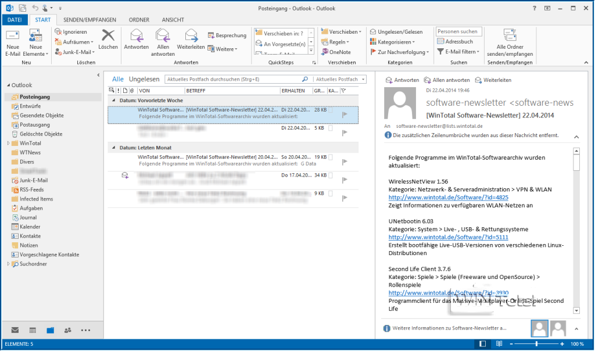Click the Neue E-Mail icon

coord(13,37)
